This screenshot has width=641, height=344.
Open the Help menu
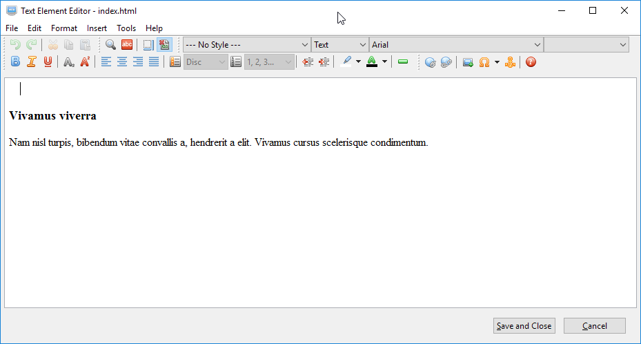(x=154, y=28)
